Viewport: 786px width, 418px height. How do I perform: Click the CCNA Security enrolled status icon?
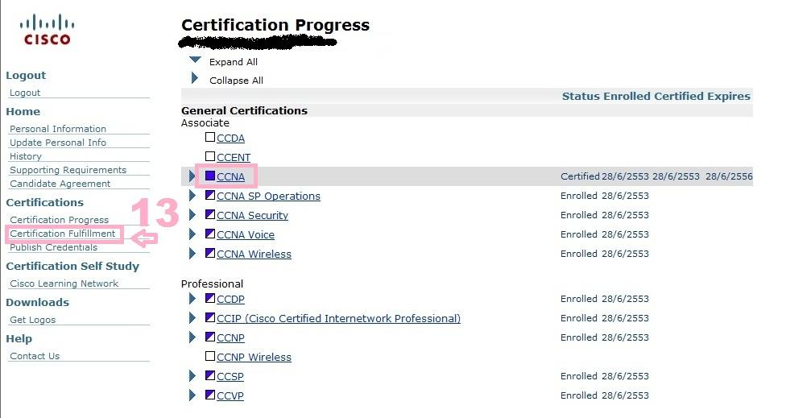point(210,214)
